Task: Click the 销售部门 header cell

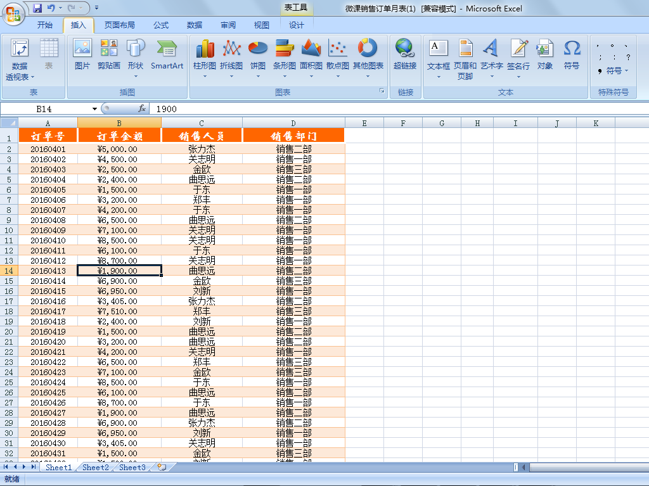Action: pos(293,136)
